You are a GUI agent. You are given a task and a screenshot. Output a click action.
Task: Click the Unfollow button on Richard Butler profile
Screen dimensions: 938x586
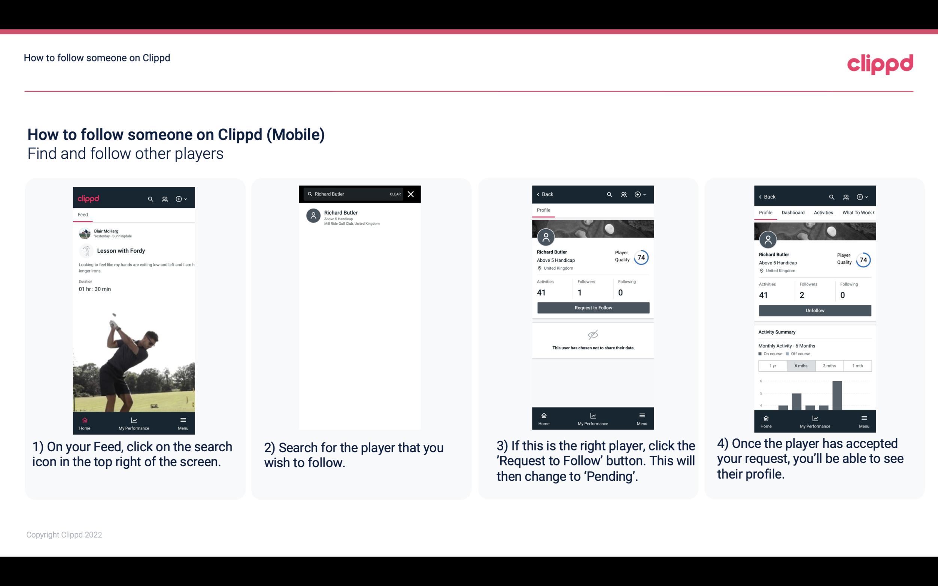click(814, 310)
